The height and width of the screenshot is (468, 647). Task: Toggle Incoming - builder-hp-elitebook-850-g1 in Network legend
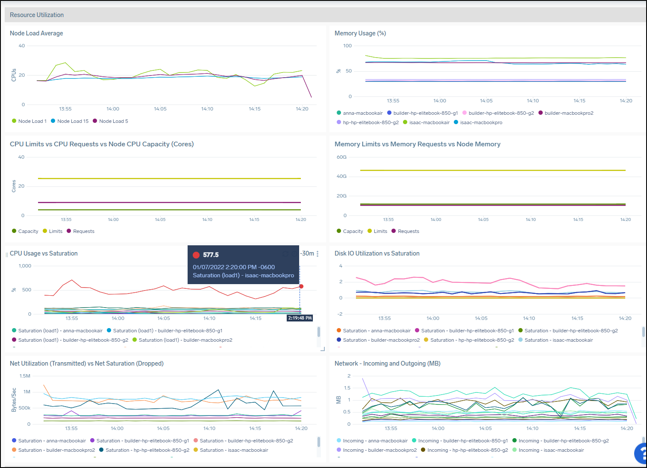[460, 441]
